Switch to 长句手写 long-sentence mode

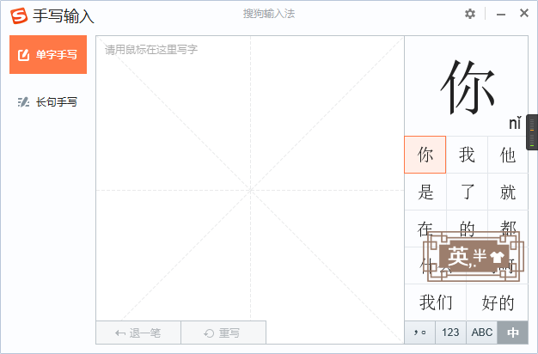[x=48, y=102]
